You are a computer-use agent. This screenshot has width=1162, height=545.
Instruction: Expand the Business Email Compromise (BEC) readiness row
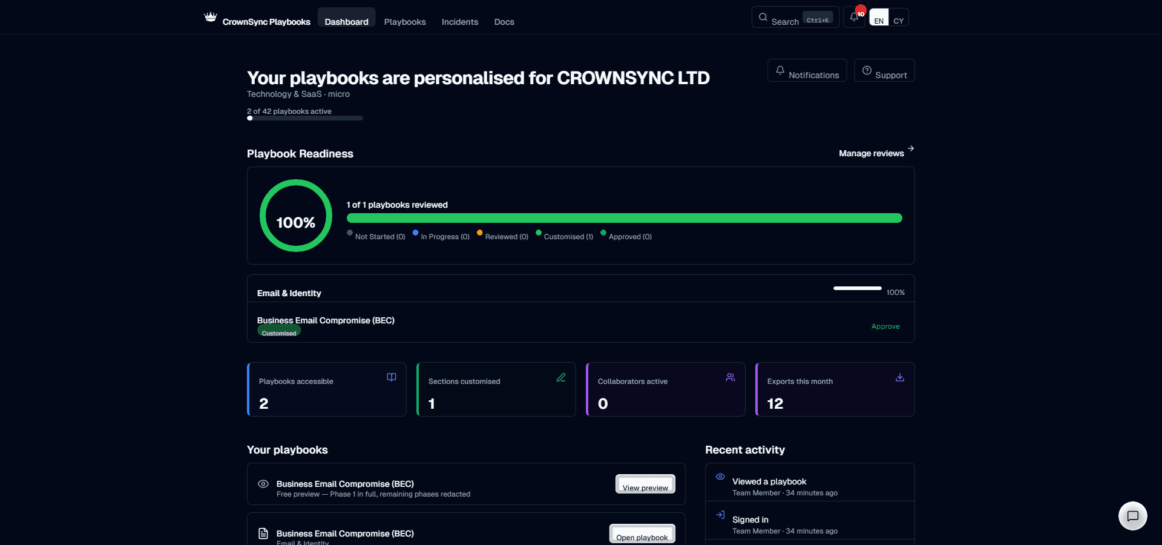click(581, 322)
